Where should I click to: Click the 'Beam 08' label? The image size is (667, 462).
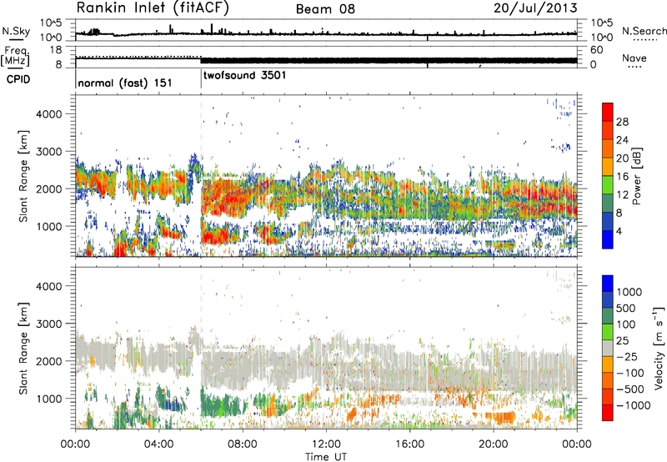[x=325, y=9]
